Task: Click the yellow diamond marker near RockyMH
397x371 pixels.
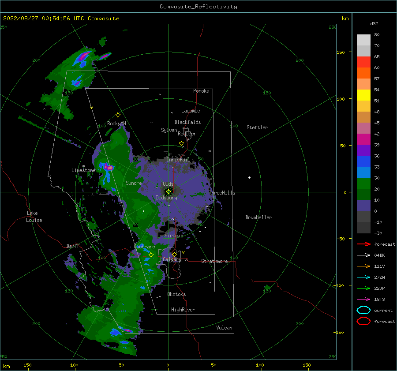Action: click(118, 115)
